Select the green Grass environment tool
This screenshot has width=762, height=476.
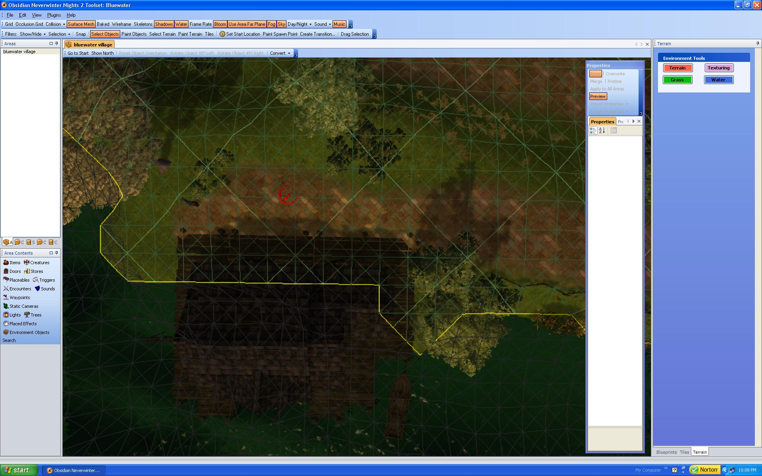[677, 80]
